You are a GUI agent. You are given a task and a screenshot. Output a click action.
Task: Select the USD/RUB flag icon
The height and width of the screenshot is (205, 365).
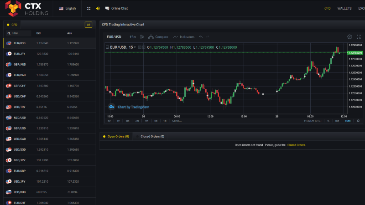click(9, 192)
